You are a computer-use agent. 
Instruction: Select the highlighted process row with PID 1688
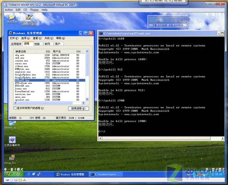click(50, 80)
